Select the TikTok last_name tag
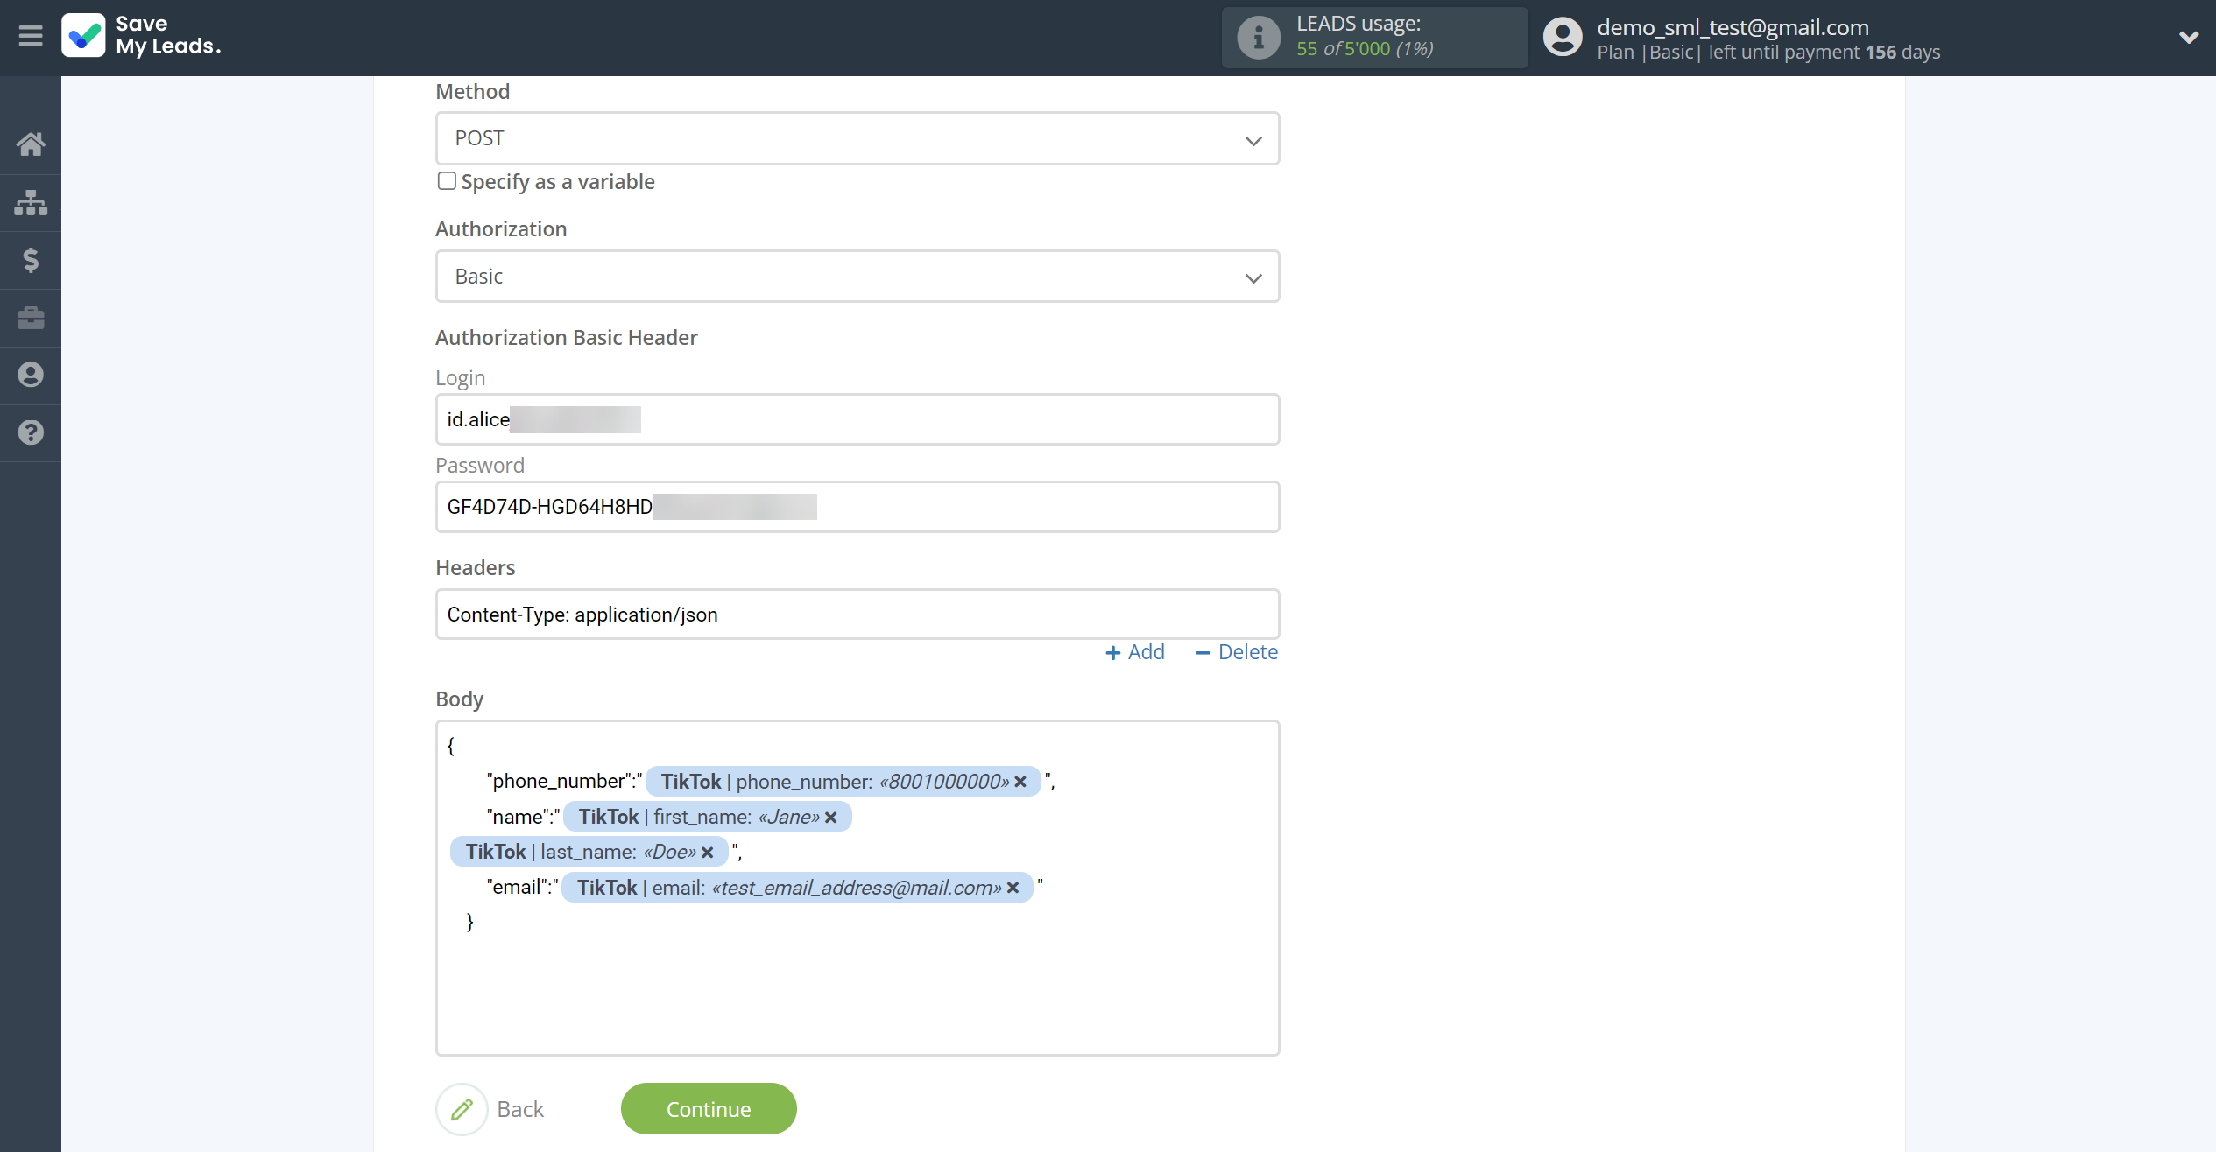2216x1152 pixels. tap(589, 853)
